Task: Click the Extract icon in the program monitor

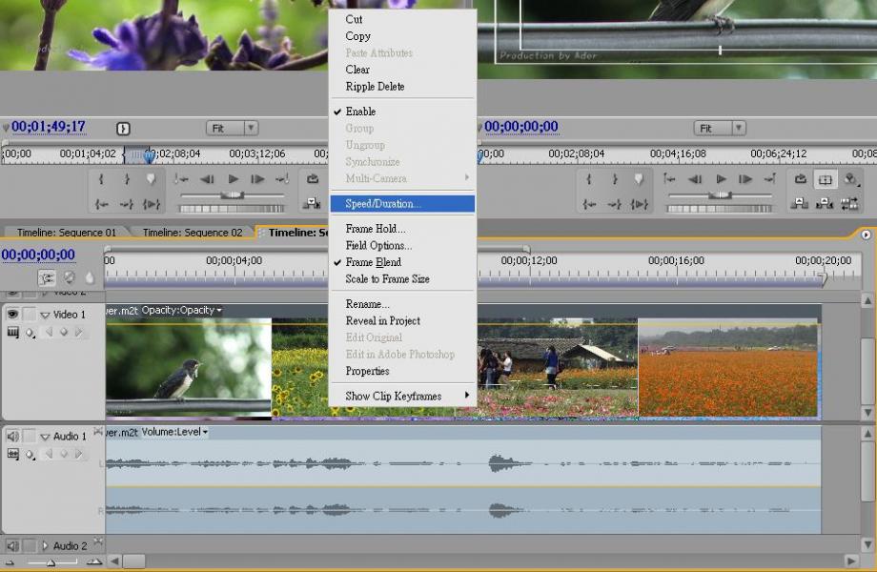Action: 826,203
